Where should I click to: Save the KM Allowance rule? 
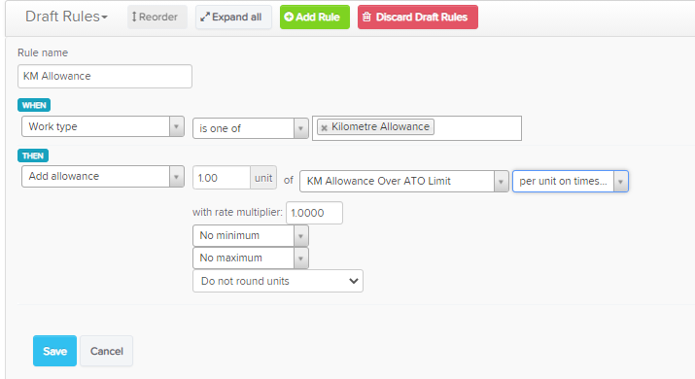[55, 351]
